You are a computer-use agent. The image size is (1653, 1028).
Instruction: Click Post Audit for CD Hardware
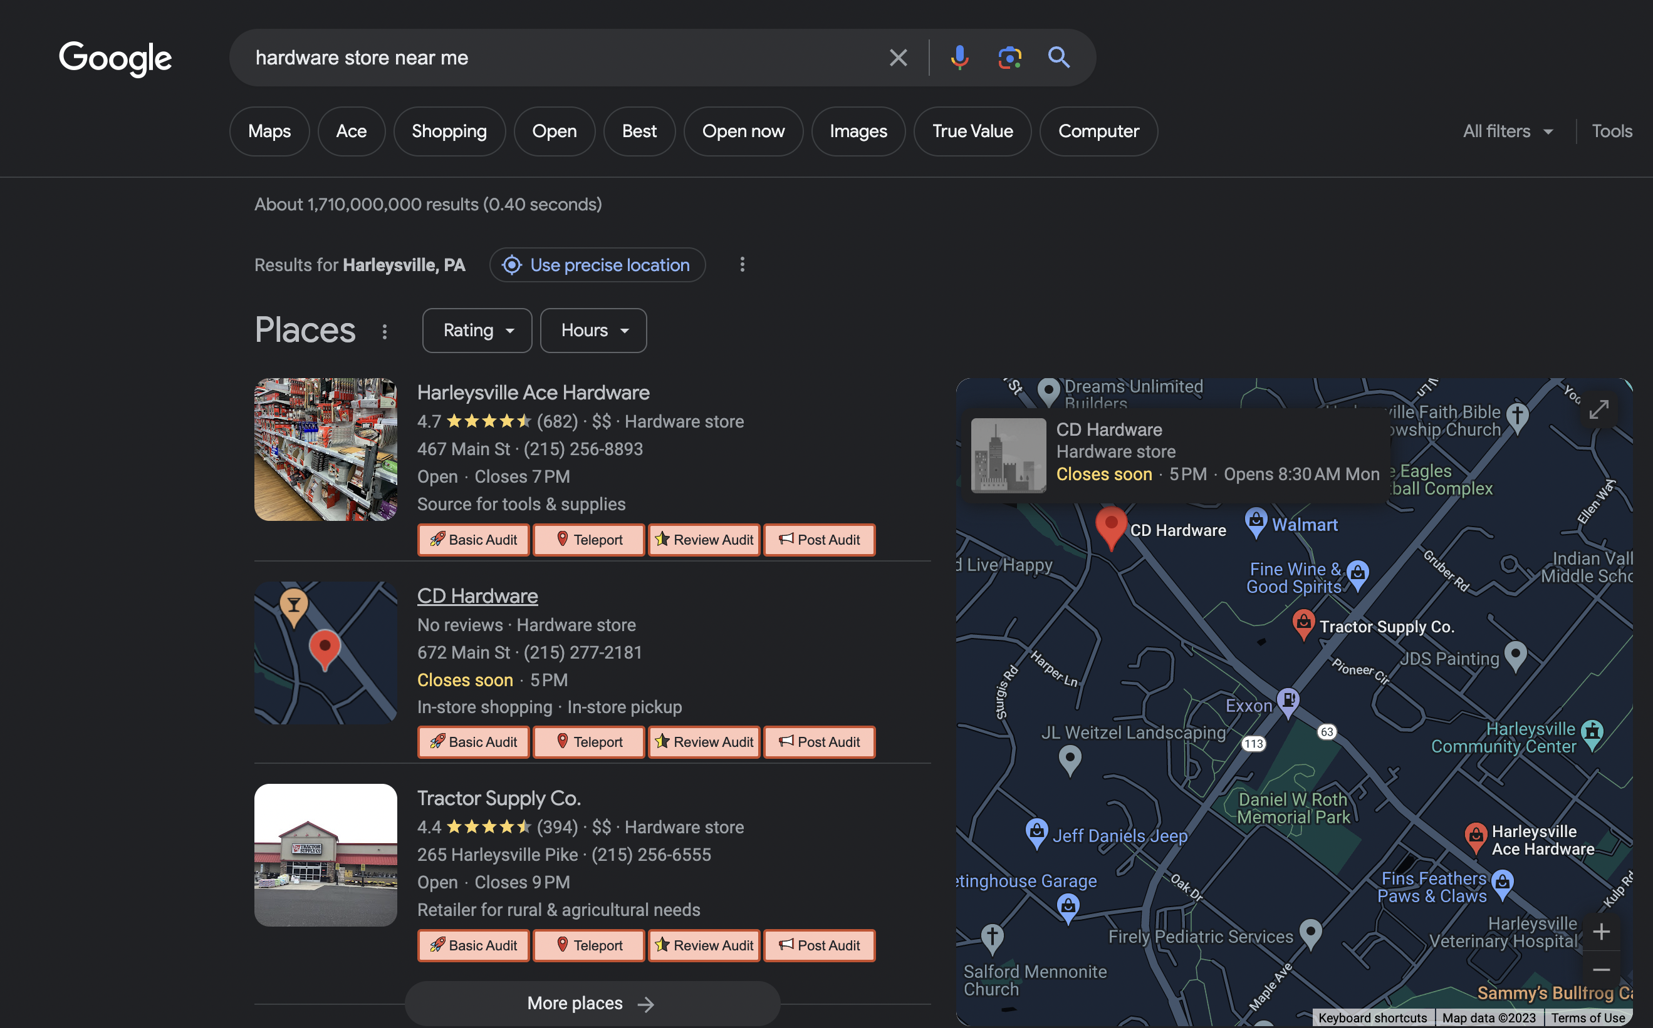820,742
